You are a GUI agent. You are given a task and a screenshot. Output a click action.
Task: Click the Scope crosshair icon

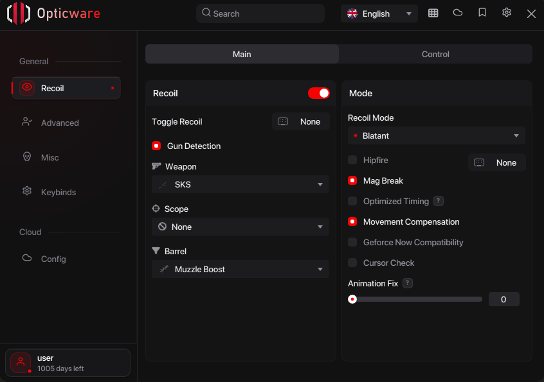click(x=156, y=209)
